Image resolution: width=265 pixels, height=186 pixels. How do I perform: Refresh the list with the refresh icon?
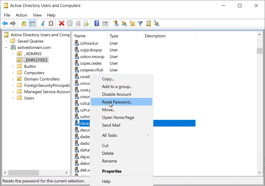[78, 23]
